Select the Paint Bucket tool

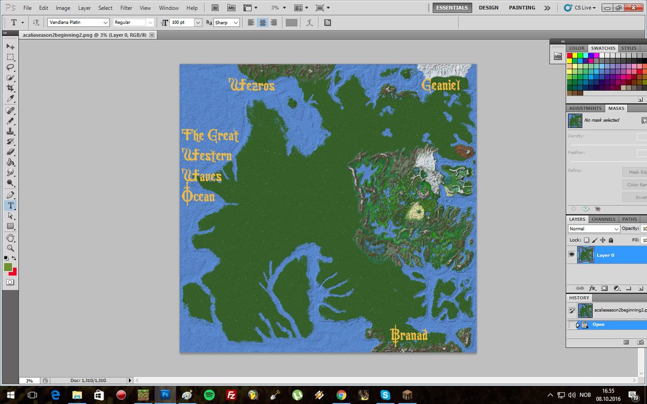10,162
